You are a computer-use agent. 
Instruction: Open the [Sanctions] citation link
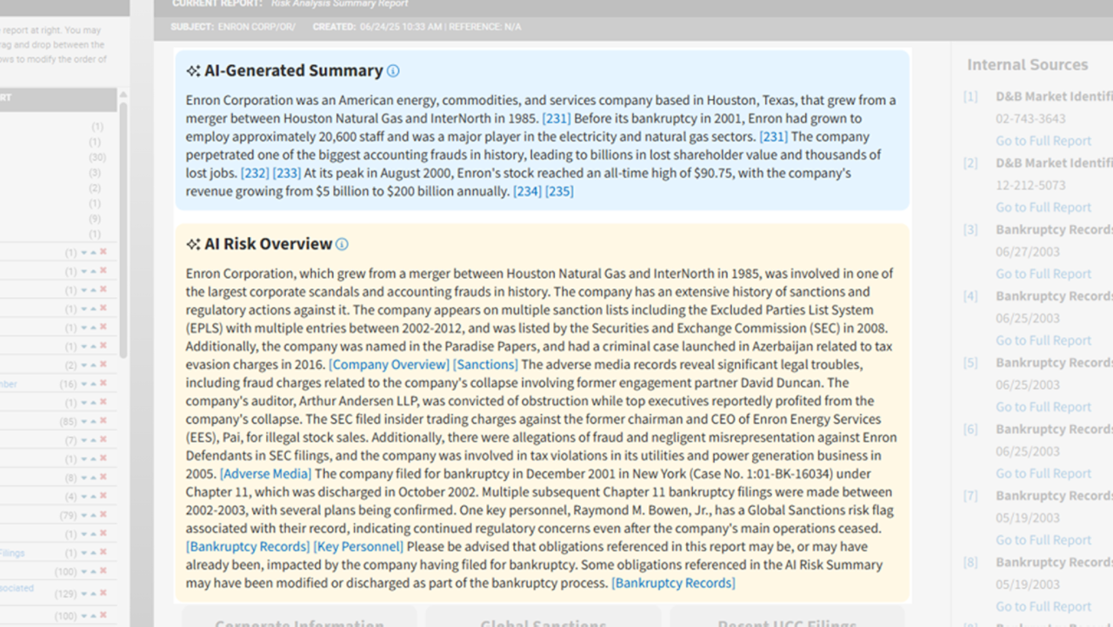485,365
